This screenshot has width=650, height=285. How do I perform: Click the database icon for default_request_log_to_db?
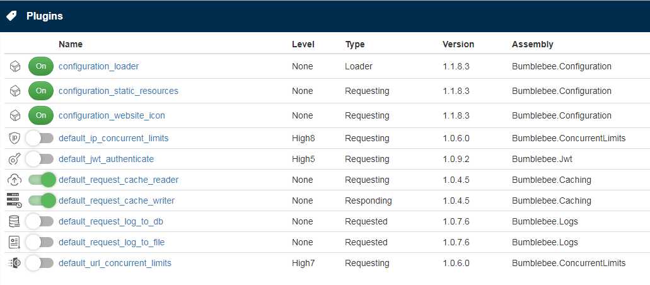pyautogui.click(x=15, y=221)
